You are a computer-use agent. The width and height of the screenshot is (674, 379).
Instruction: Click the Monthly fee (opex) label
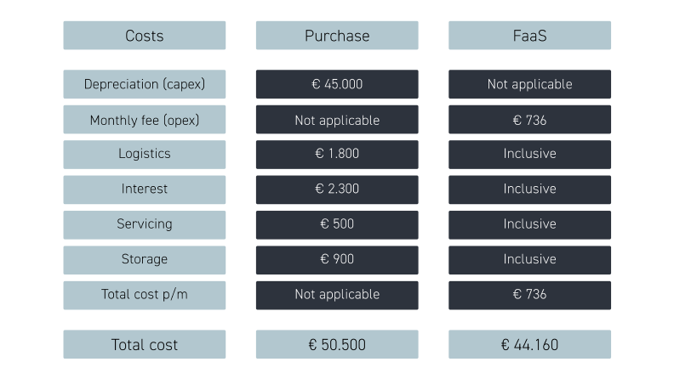tap(144, 120)
